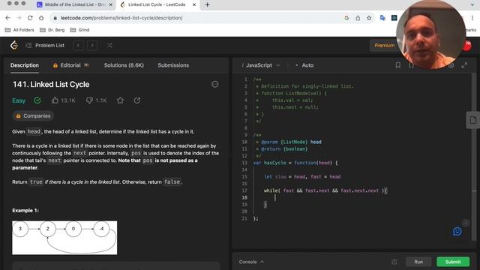The height and width of the screenshot is (270, 480).
Task: Click the share page icon in address bar
Action: 358,18
